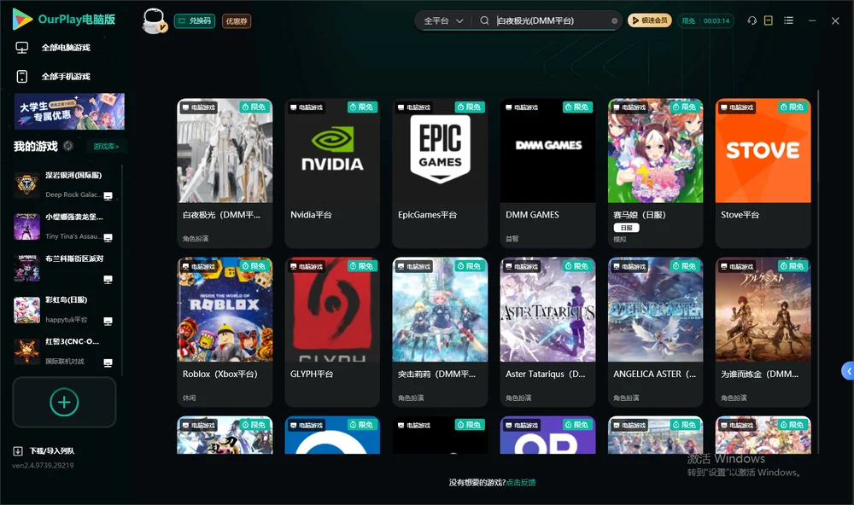
Task: Clear the search box text
Action: coord(614,21)
